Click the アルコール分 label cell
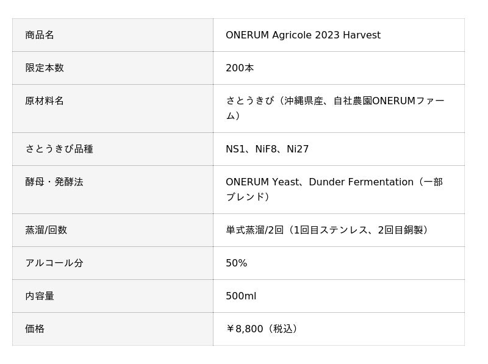Viewport: 488px width, 364px height. pos(54,263)
